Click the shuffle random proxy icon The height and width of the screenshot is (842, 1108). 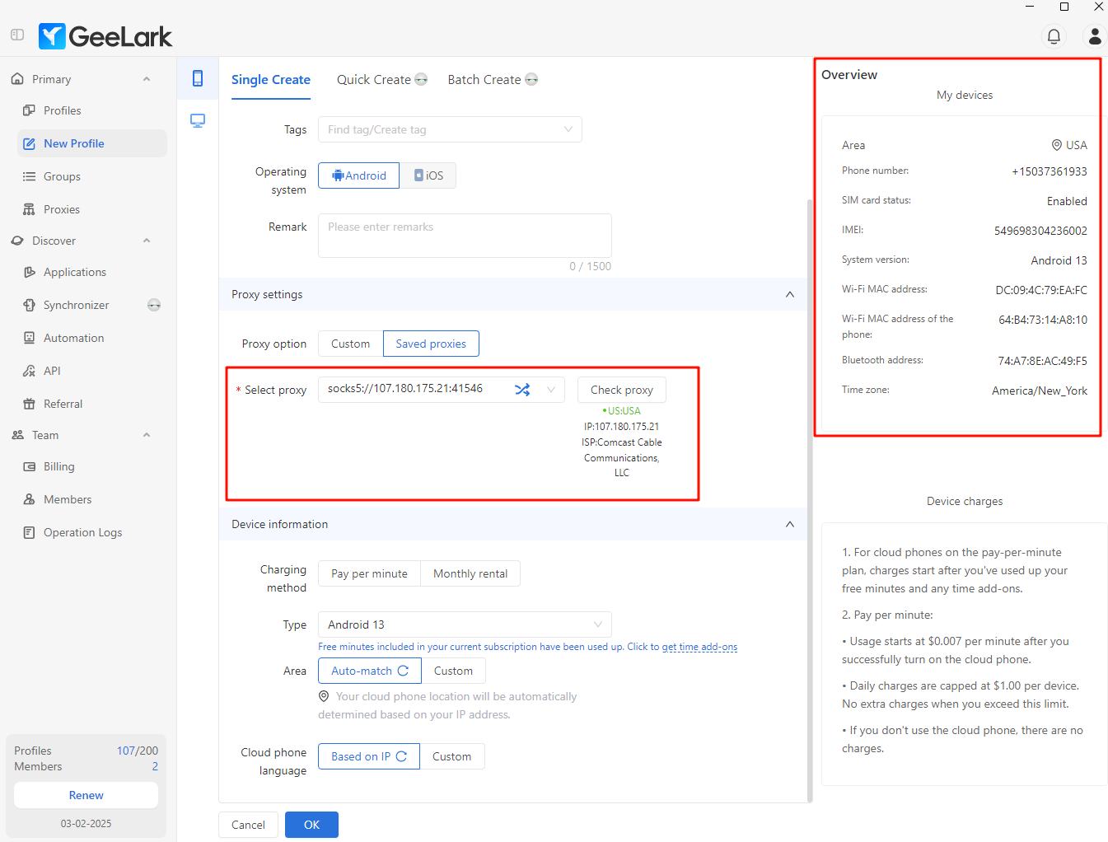pos(522,390)
